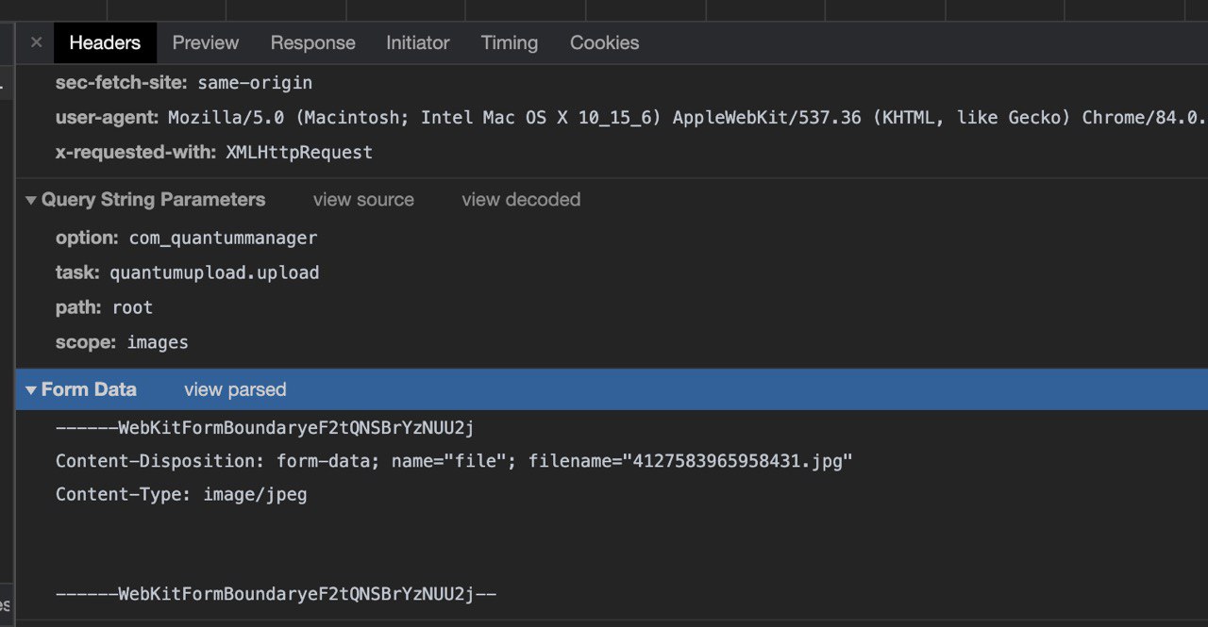Image resolution: width=1208 pixels, height=627 pixels.
Task: Close the request details panel
Action: point(36,42)
